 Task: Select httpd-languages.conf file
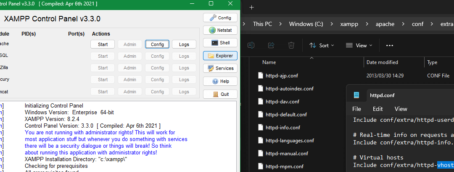click(290, 141)
